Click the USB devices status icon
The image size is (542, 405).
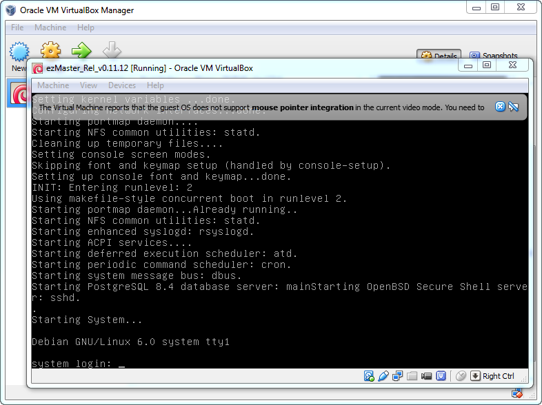(x=383, y=376)
